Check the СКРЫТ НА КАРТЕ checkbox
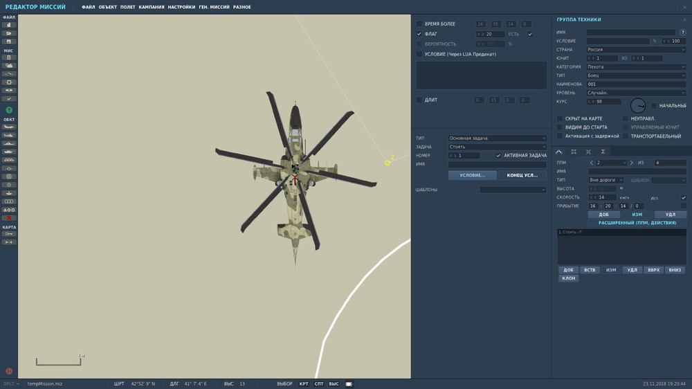This screenshot has height=389, width=692. (x=560, y=118)
